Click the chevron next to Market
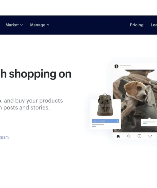Screen dimensions: 157x188 [x=22, y=25]
